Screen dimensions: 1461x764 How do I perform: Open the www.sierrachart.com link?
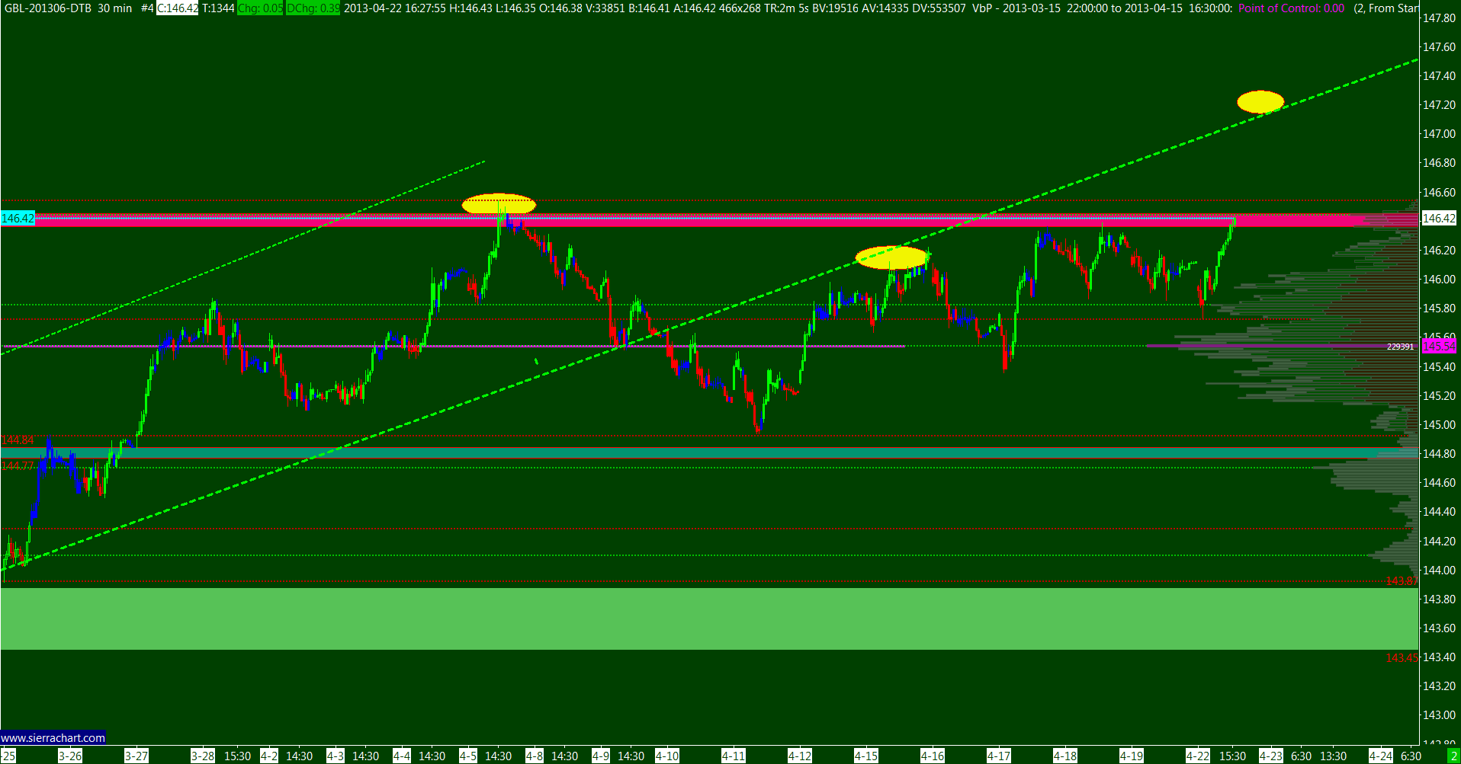click(53, 737)
